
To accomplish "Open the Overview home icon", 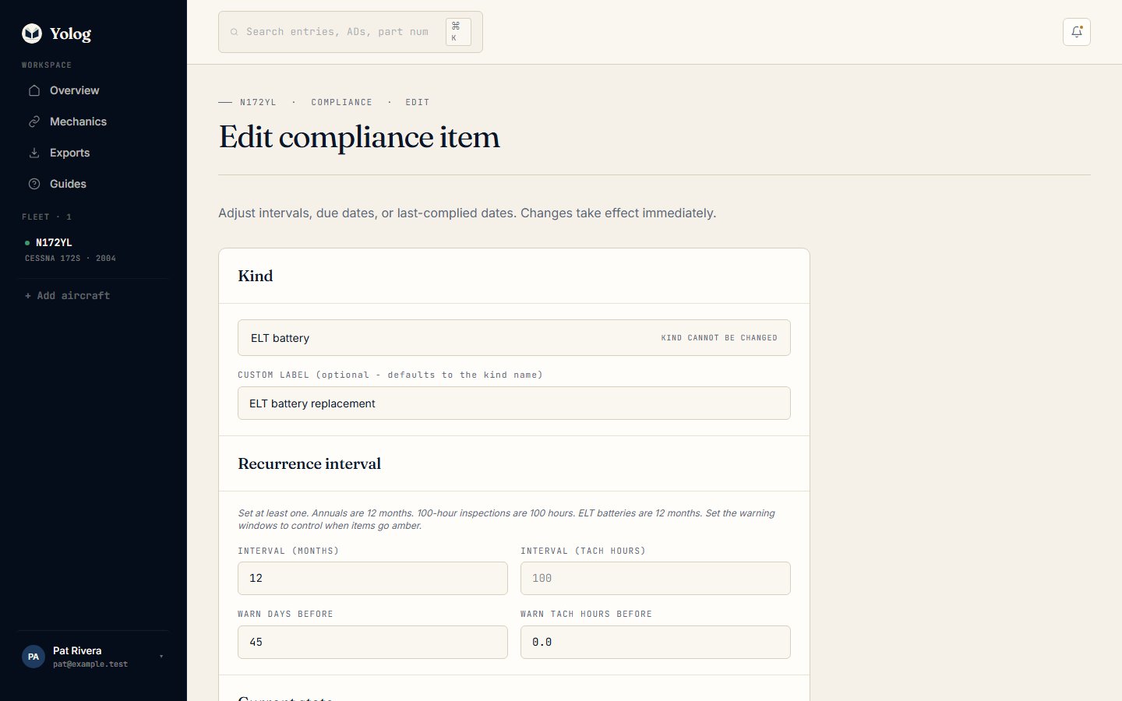I will [x=34, y=90].
